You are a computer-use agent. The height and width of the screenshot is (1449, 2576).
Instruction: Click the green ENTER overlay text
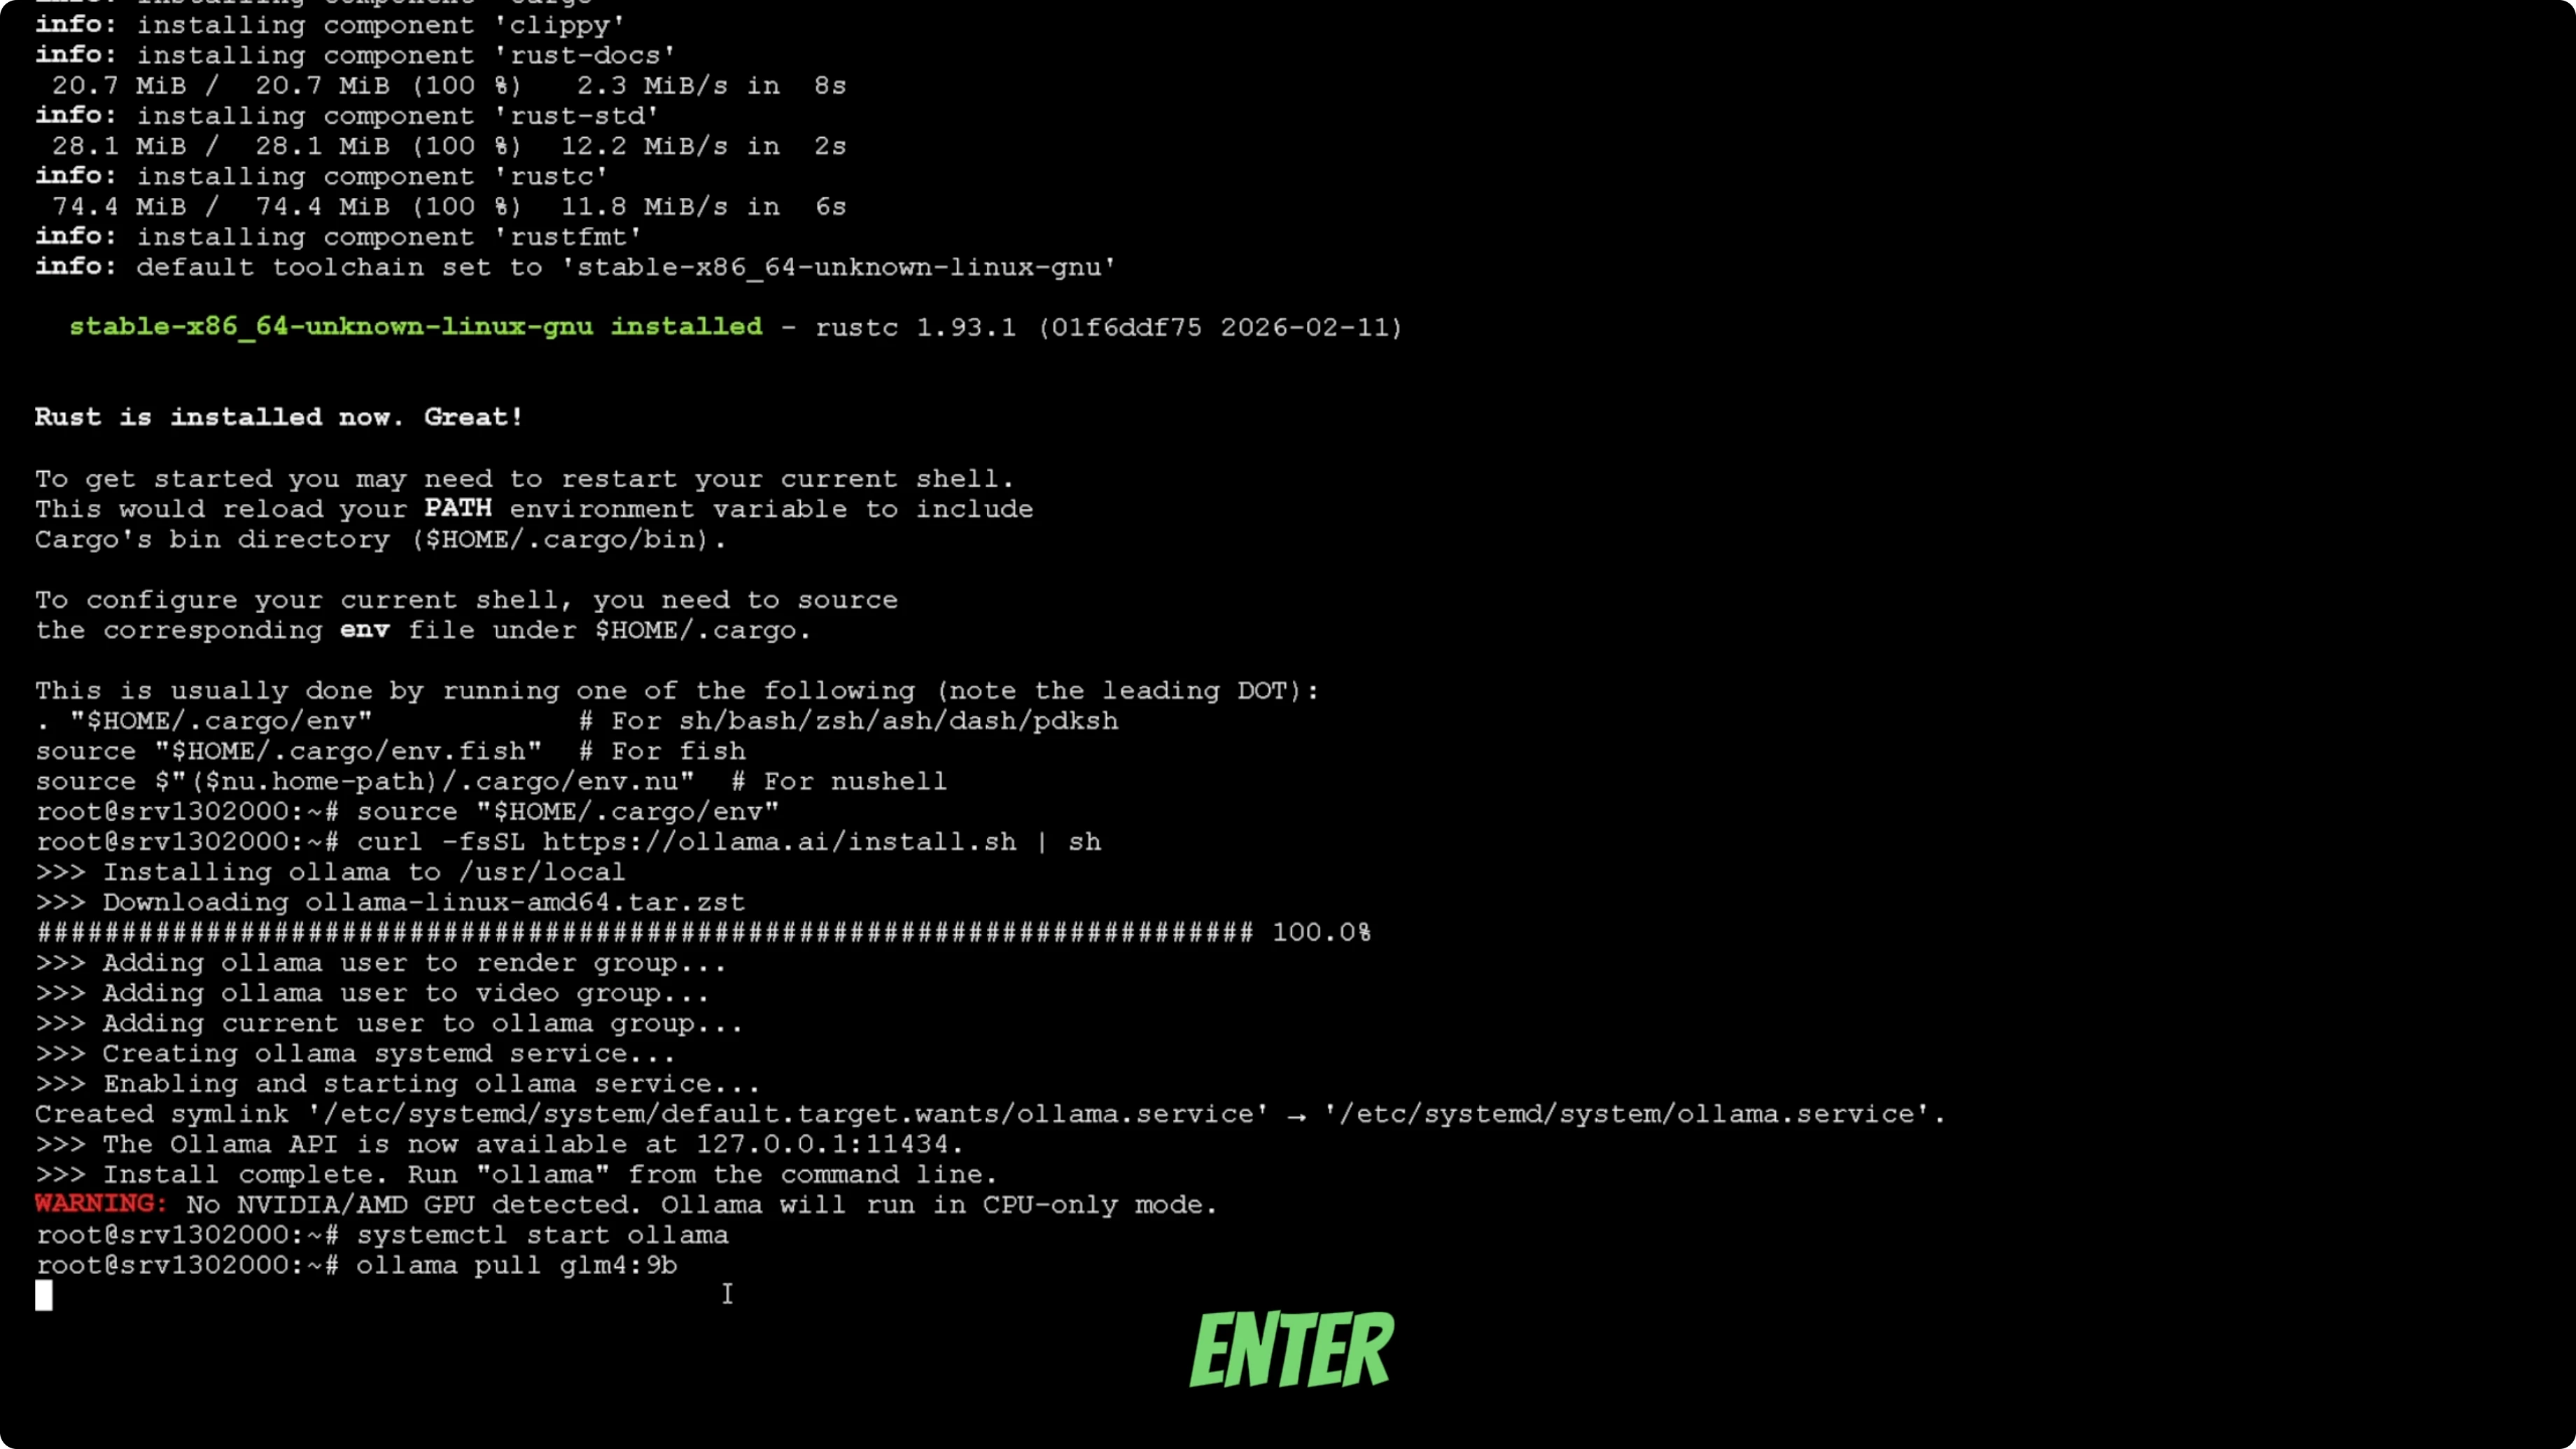pos(1291,1349)
